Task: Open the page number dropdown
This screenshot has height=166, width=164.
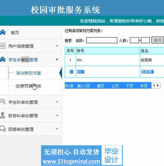Action: [x=156, y=86]
